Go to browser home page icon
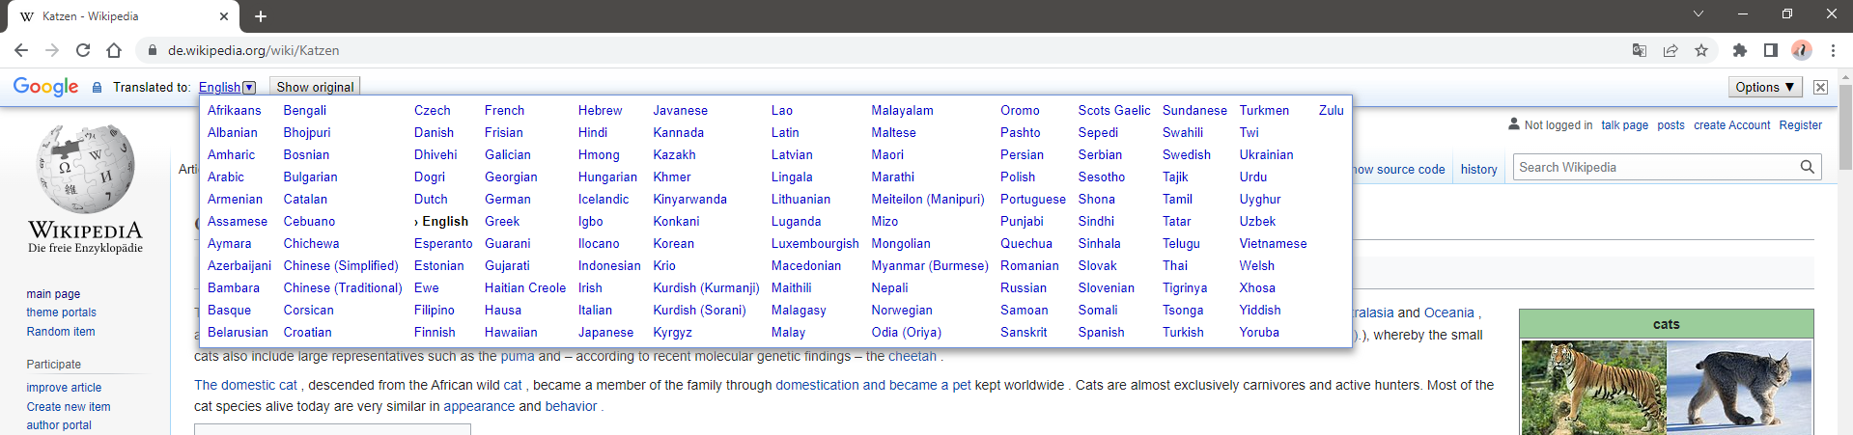 pos(114,50)
